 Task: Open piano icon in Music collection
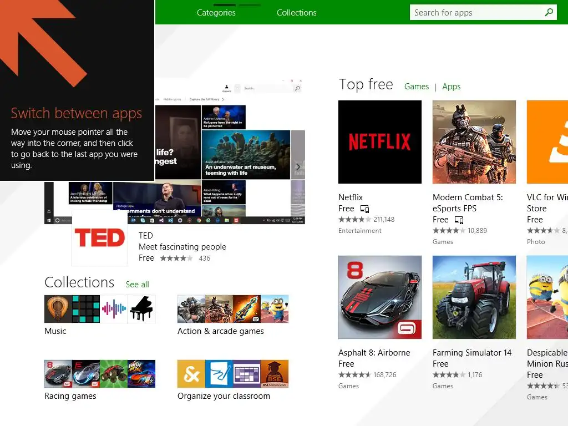point(141,309)
